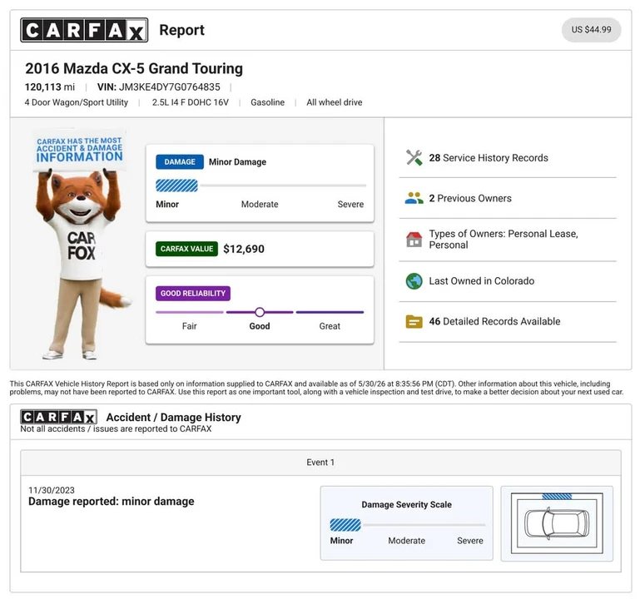The image size is (640, 599).
Task: Click the green CARFAX VALUE badge
Action: tap(186, 249)
